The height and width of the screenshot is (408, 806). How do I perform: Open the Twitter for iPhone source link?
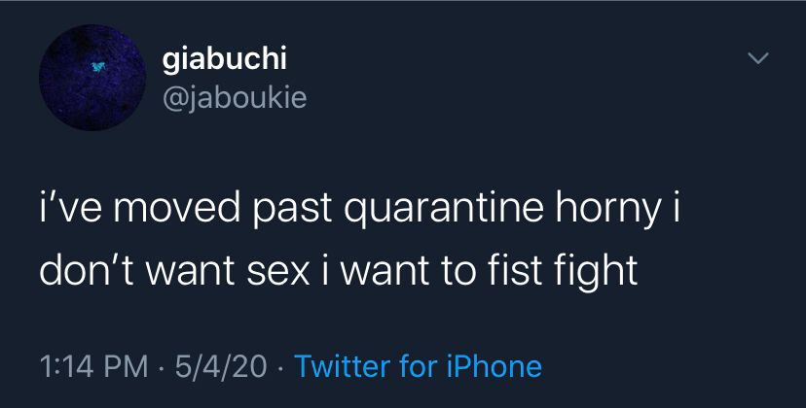pos(417,366)
